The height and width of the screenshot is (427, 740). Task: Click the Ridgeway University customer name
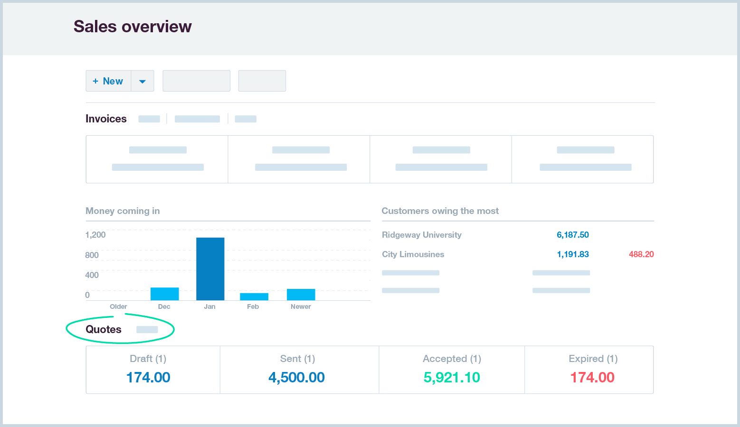[x=421, y=235]
